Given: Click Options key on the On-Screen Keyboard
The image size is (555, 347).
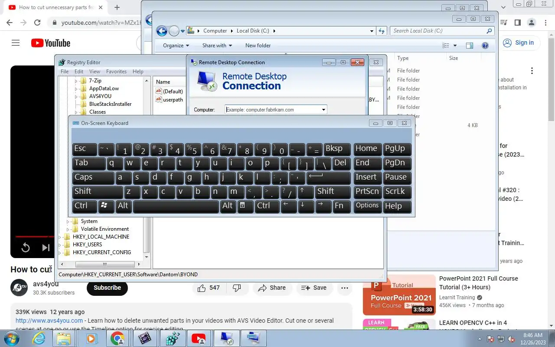Looking at the screenshot, I should pos(368,206).
